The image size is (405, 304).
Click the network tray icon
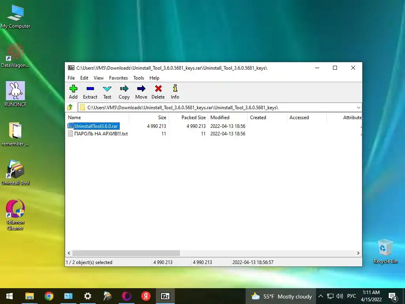[x=330, y=296]
